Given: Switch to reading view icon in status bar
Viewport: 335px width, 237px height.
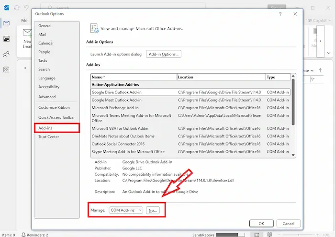Looking at the screenshot, I should 269,235.
